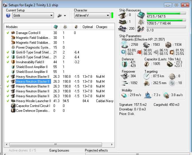Click the CPU usage bar 473.5 / 547.5
Screen dimensions: 192x155
pyautogui.click(x=166, y=13)
